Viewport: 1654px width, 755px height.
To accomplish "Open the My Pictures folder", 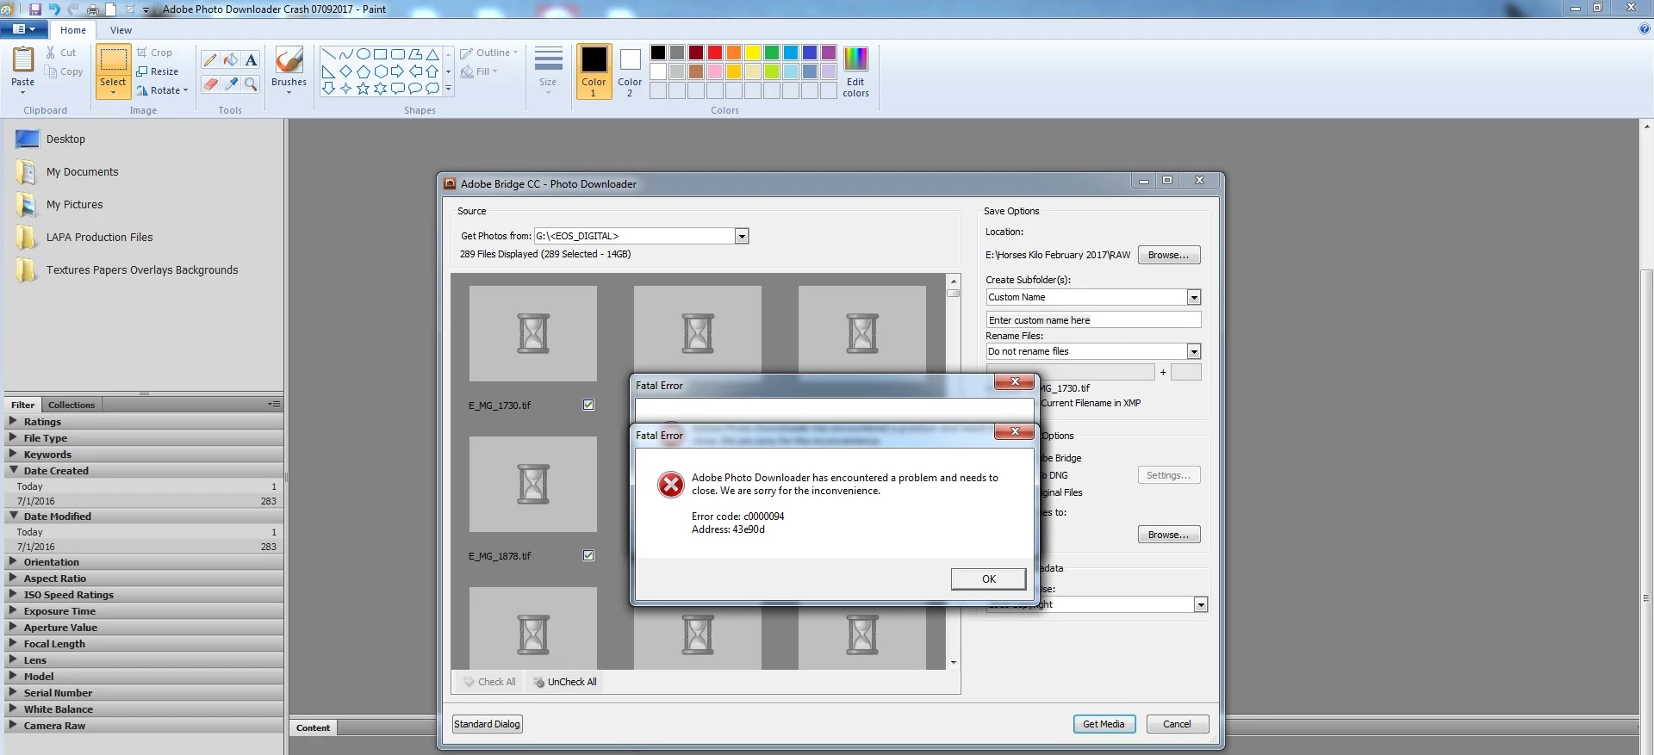I will [74, 205].
